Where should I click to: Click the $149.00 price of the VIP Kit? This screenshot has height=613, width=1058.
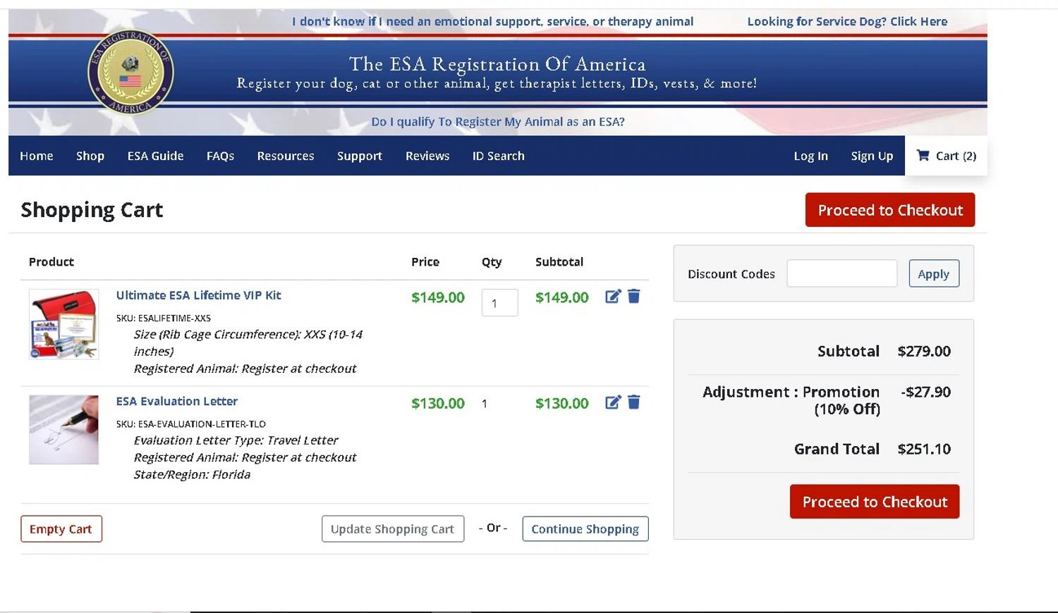[438, 297]
